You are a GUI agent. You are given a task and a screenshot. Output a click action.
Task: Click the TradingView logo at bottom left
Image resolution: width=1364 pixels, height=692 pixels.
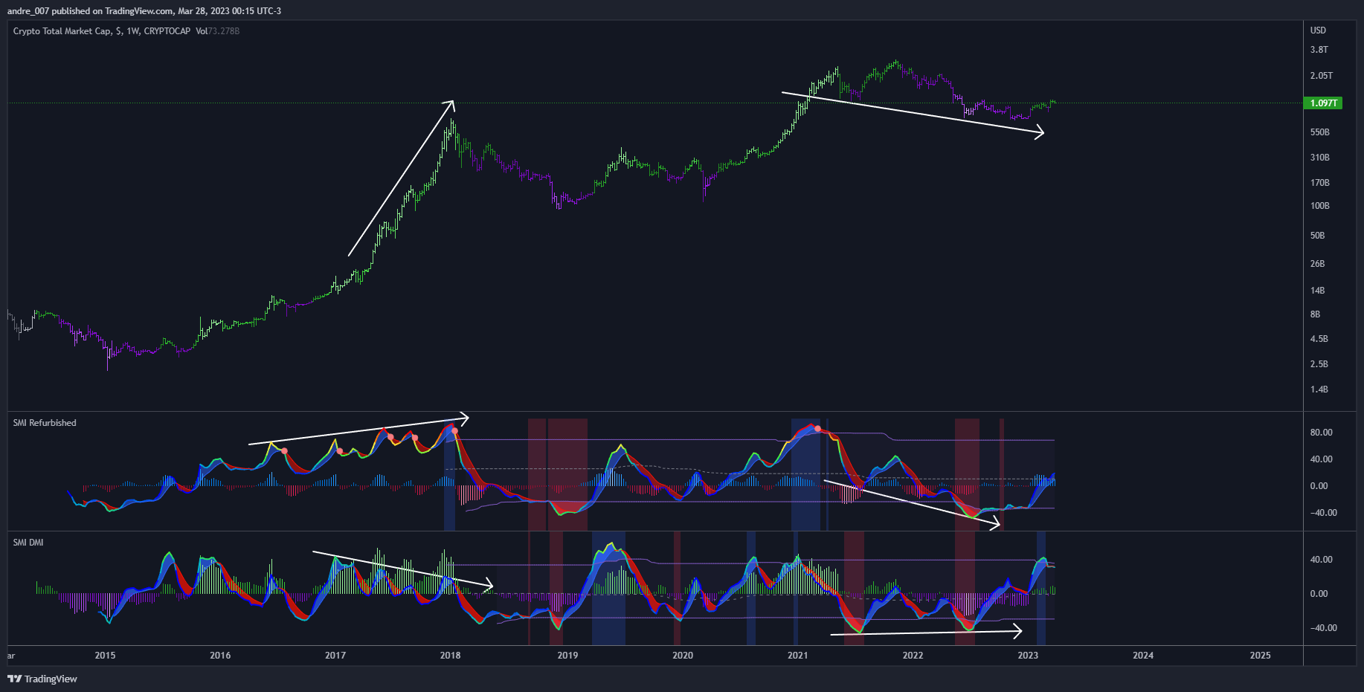[42, 679]
